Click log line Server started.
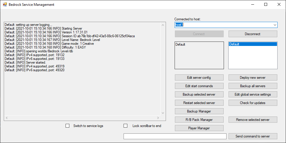 click(25, 62)
